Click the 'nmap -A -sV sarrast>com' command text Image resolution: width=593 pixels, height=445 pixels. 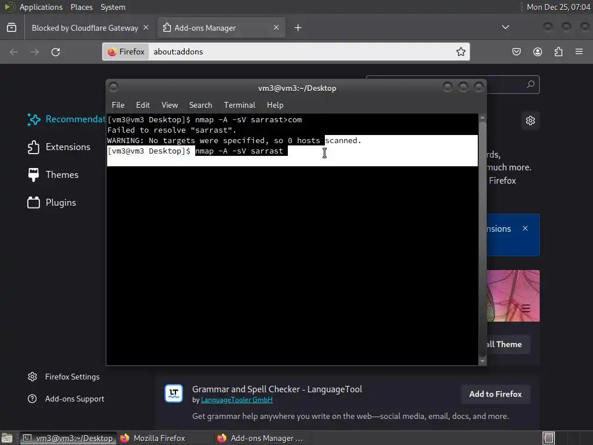click(x=248, y=120)
